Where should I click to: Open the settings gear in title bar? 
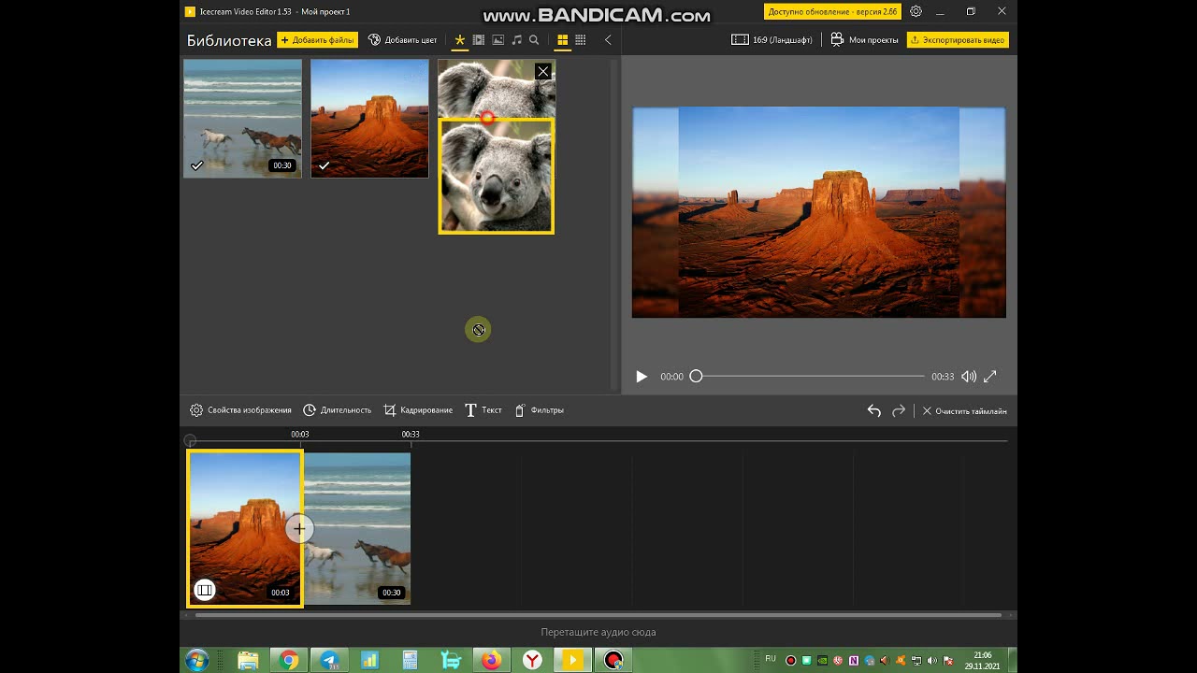tap(916, 11)
